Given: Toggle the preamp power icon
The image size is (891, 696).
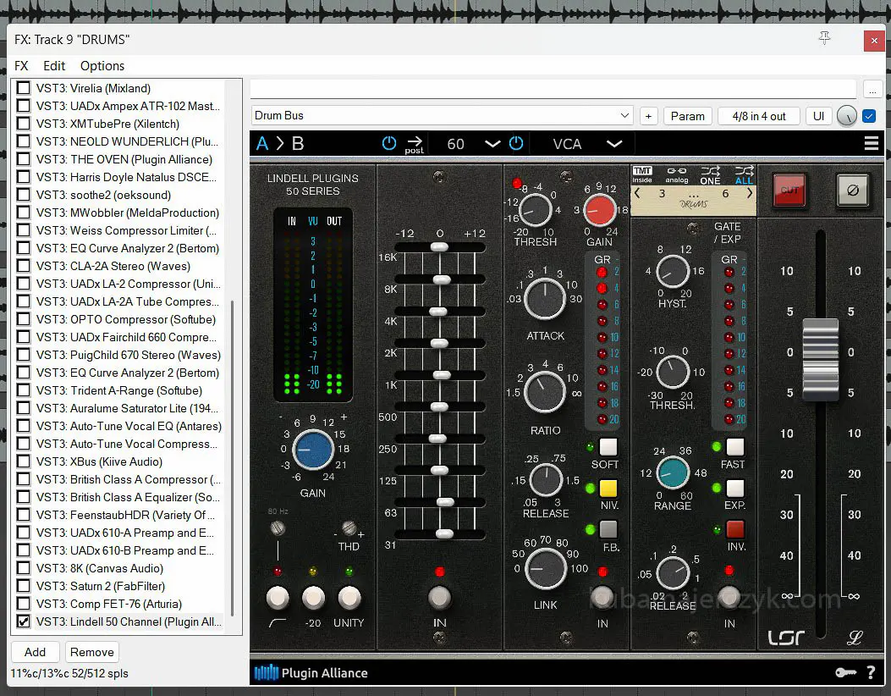Looking at the screenshot, I should coord(389,144).
